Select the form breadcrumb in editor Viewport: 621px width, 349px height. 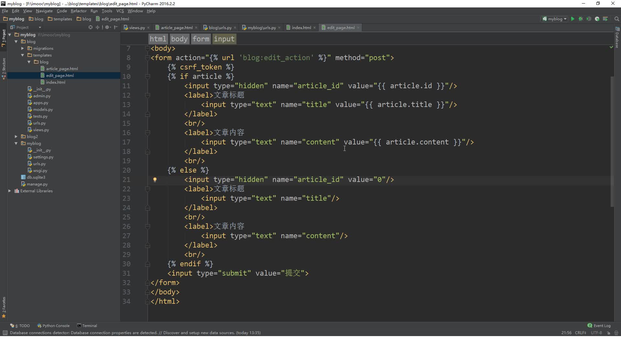[201, 39]
